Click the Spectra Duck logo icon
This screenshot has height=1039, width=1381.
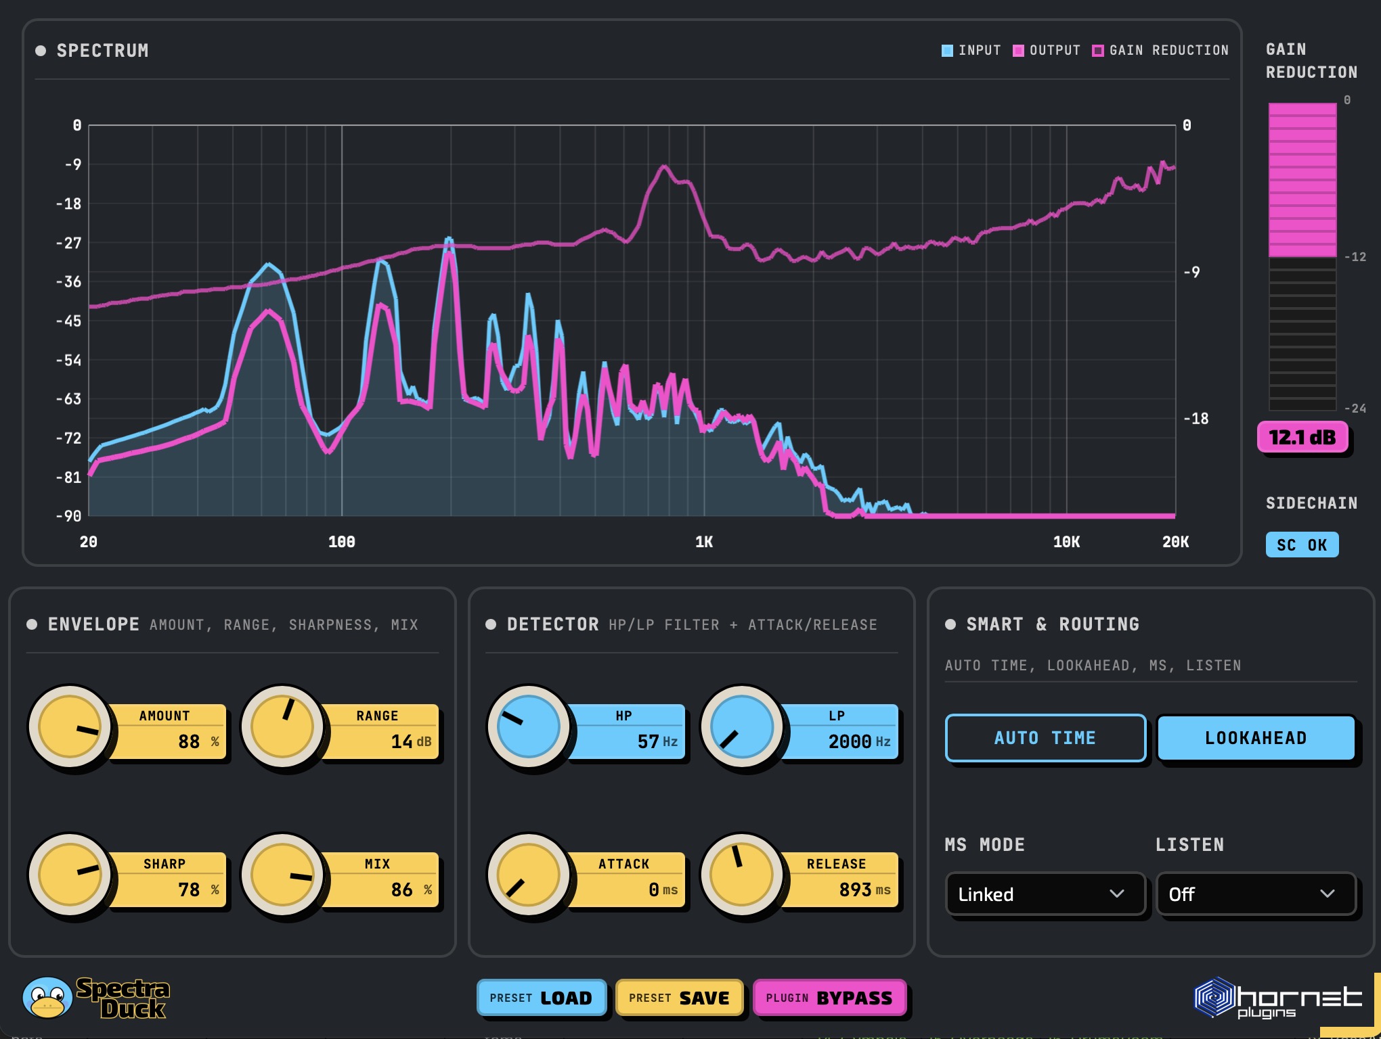click(47, 997)
